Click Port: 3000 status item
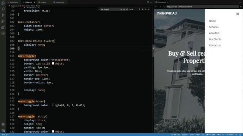243x136 pixels. [211, 134]
